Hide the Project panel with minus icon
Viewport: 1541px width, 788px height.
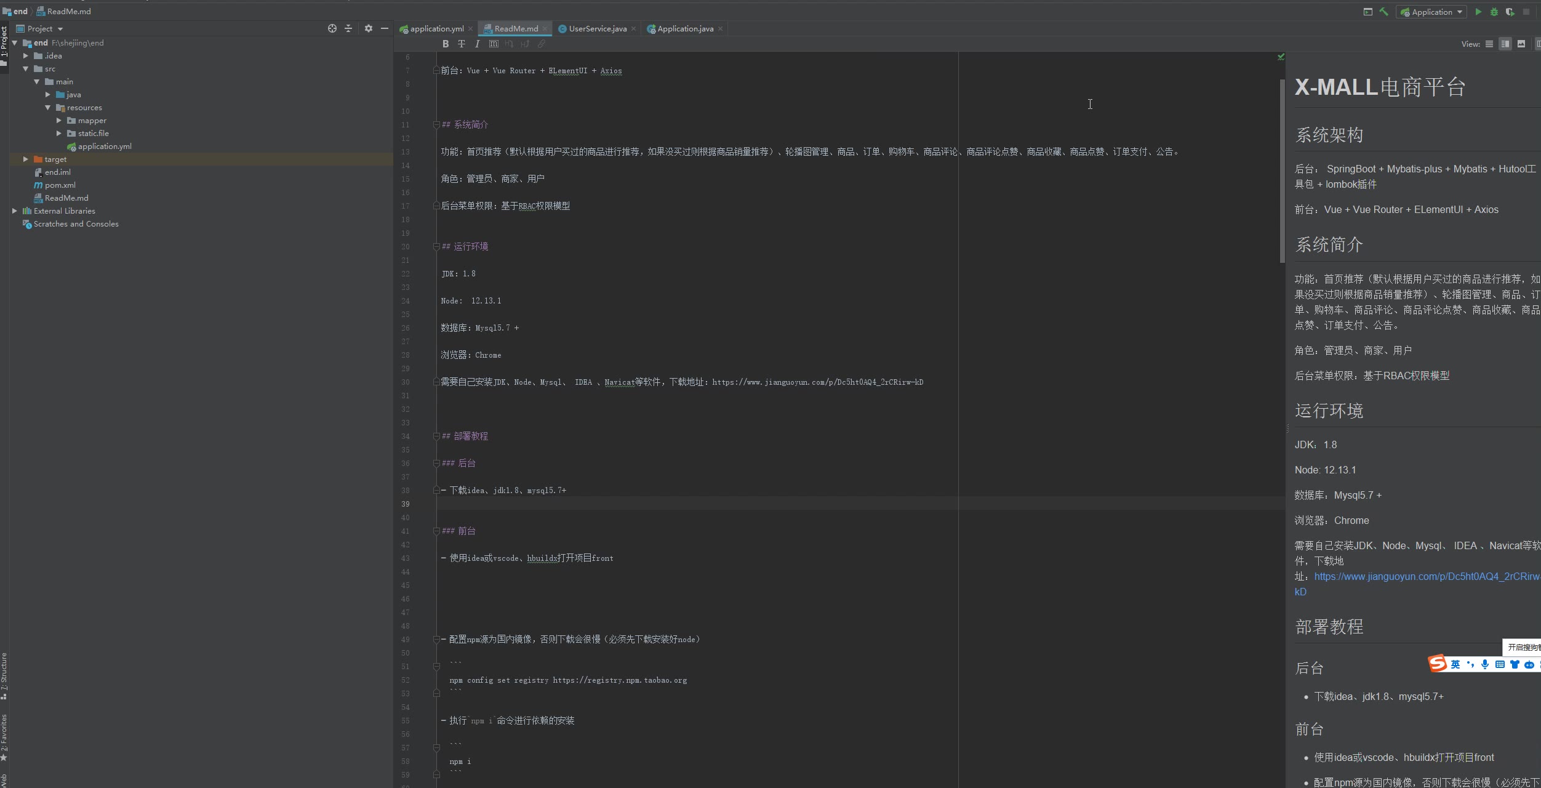(385, 28)
